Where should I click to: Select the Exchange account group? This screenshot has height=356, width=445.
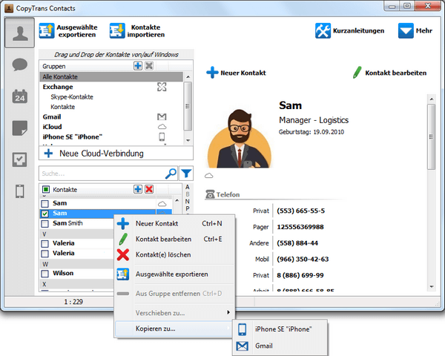click(x=58, y=87)
